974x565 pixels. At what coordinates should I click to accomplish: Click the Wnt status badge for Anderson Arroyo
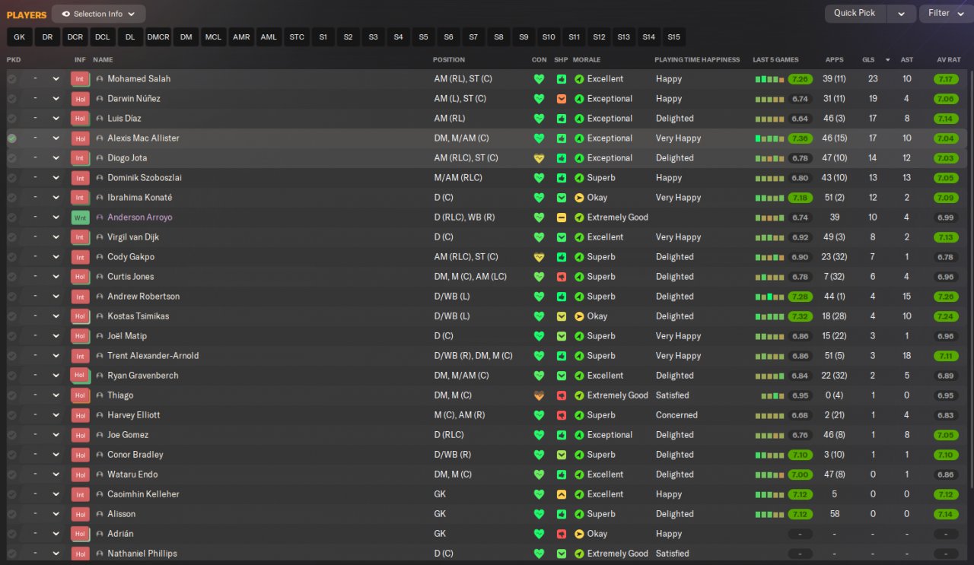(x=80, y=217)
